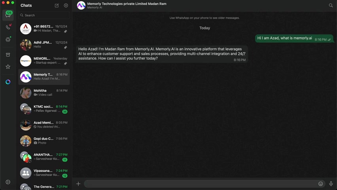Open Meta AI circle icon
This screenshot has height=190, width=337.
[x=8, y=82]
